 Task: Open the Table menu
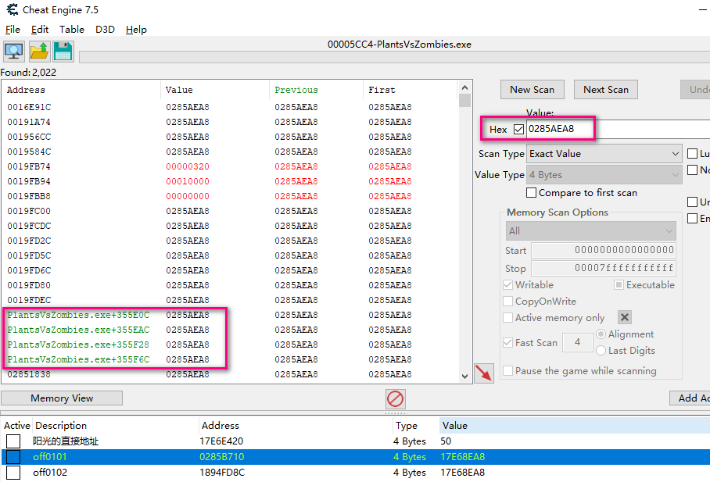click(x=71, y=30)
